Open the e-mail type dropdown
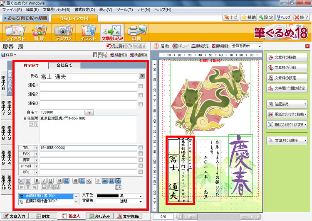 click(x=36, y=166)
